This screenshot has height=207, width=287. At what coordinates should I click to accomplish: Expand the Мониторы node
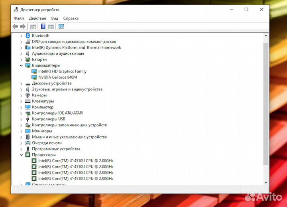click(x=21, y=131)
